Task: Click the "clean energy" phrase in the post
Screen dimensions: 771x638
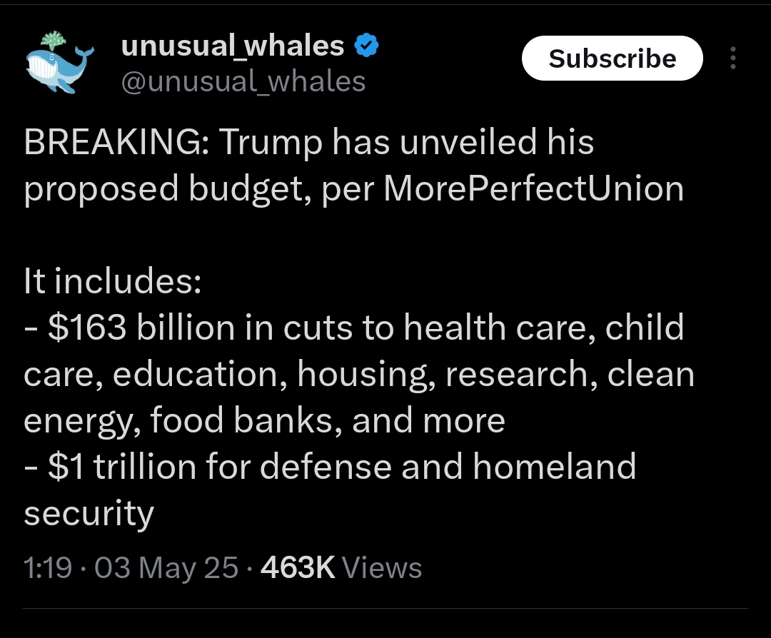Action: pos(650,374)
